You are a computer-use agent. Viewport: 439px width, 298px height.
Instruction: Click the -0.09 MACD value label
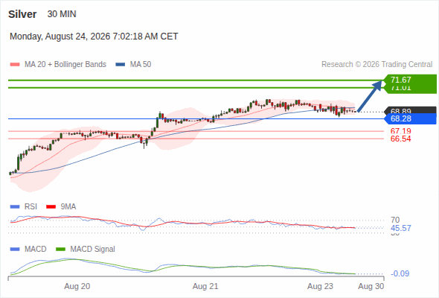click(400, 273)
